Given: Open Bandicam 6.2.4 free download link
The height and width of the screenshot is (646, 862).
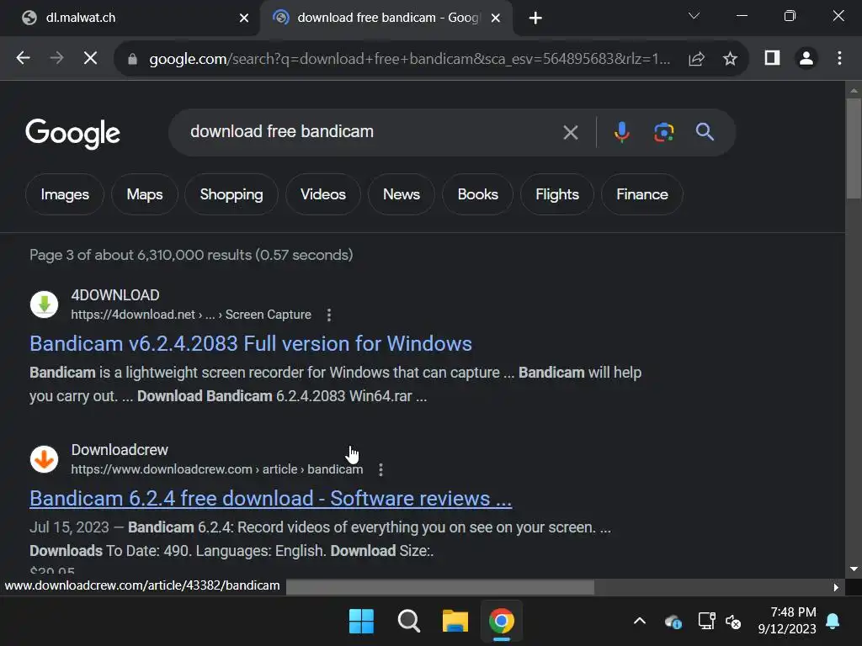Looking at the screenshot, I should point(270,499).
